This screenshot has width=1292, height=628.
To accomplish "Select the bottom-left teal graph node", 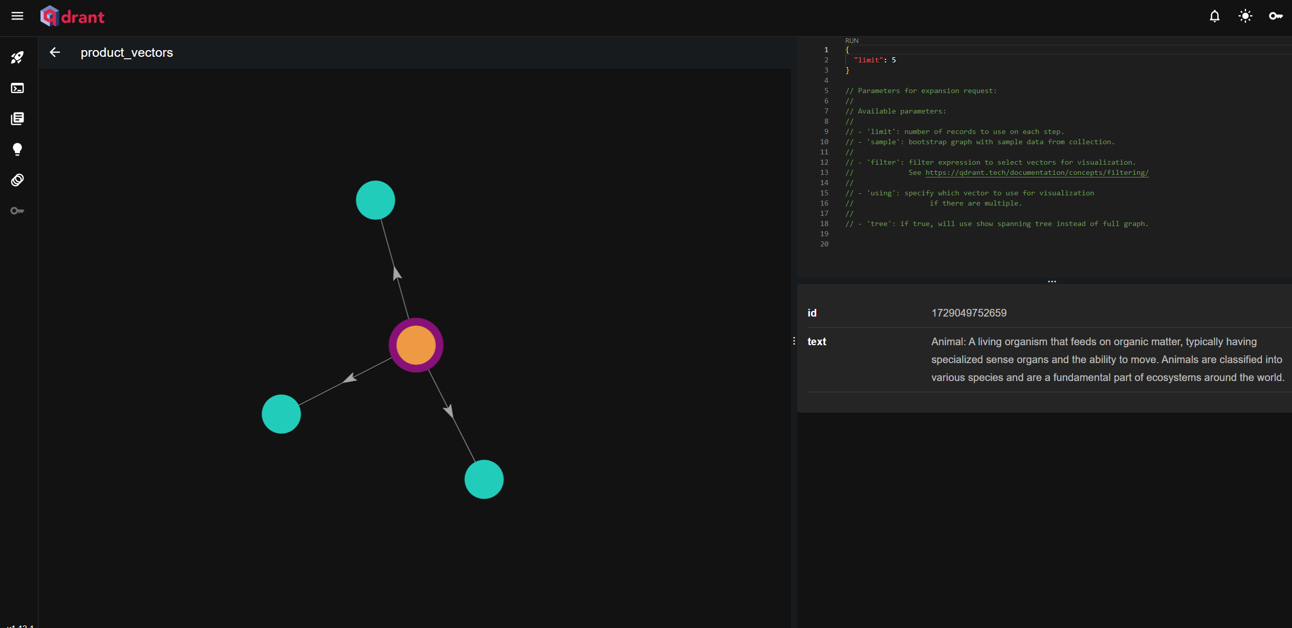I will tap(281, 414).
